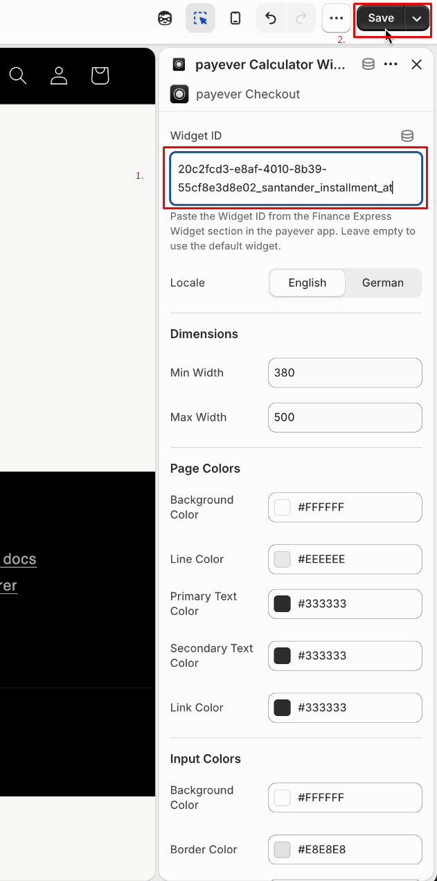Image resolution: width=437 pixels, height=881 pixels.
Task: Click the Save button
Action: pyautogui.click(x=381, y=19)
